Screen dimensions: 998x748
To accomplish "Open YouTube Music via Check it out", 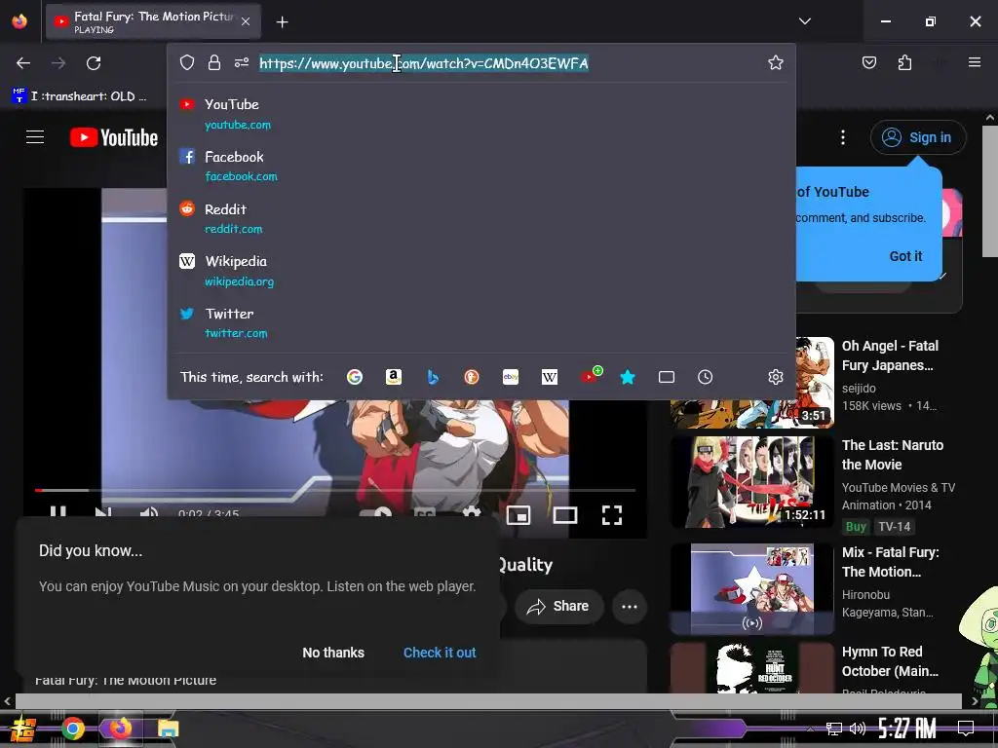I will [x=440, y=653].
